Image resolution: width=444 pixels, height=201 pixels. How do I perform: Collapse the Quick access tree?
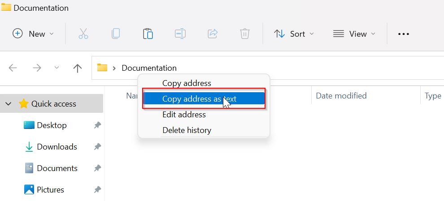pos(9,104)
